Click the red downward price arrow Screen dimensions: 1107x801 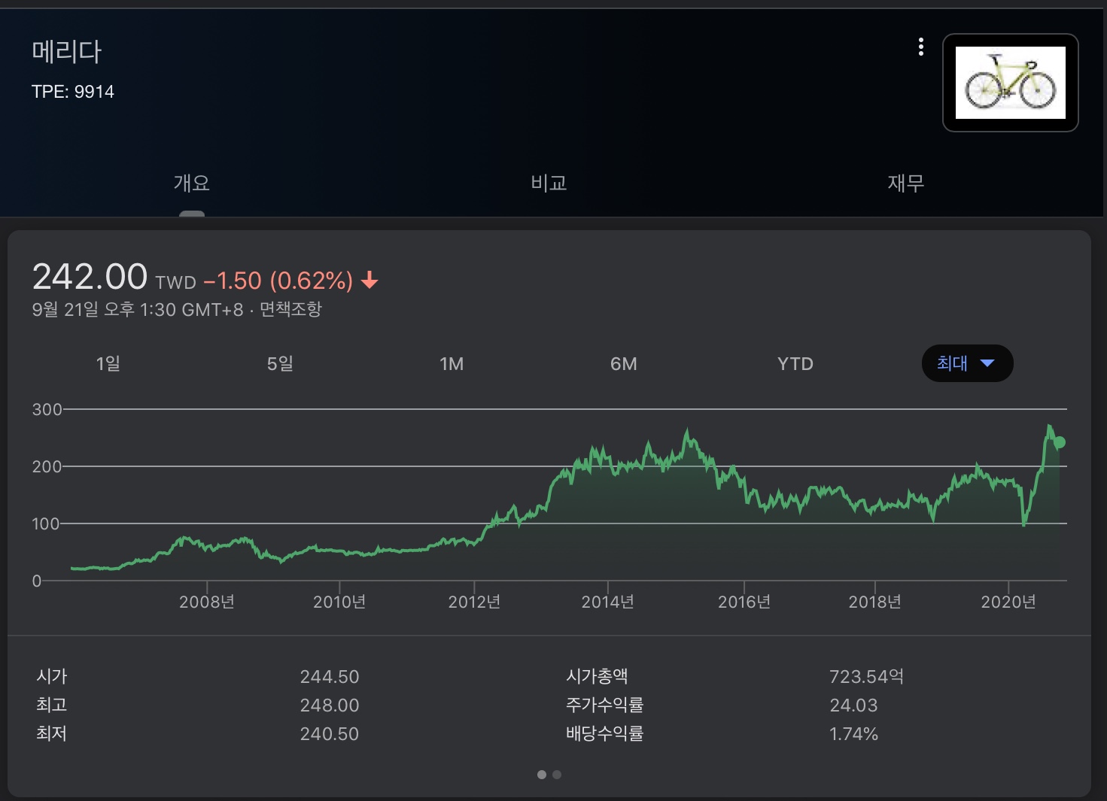tap(370, 281)
